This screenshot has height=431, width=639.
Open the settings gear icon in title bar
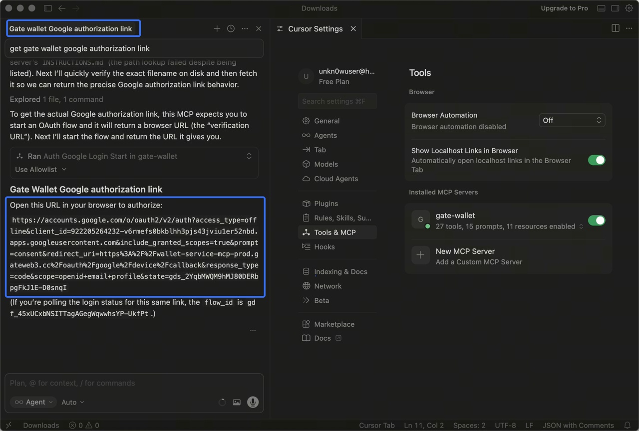click(629, 8)
